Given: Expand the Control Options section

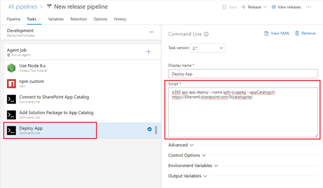Looking at the screenshot, I should 187,155.
